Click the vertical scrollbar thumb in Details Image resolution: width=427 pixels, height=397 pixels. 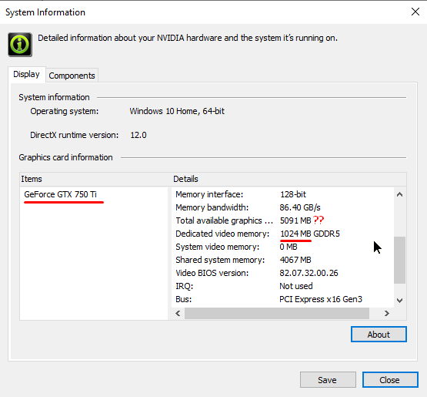pyautogui.click(x=399, y=260)
